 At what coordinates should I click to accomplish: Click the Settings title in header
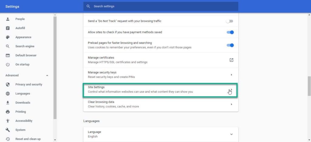(12, 7)
